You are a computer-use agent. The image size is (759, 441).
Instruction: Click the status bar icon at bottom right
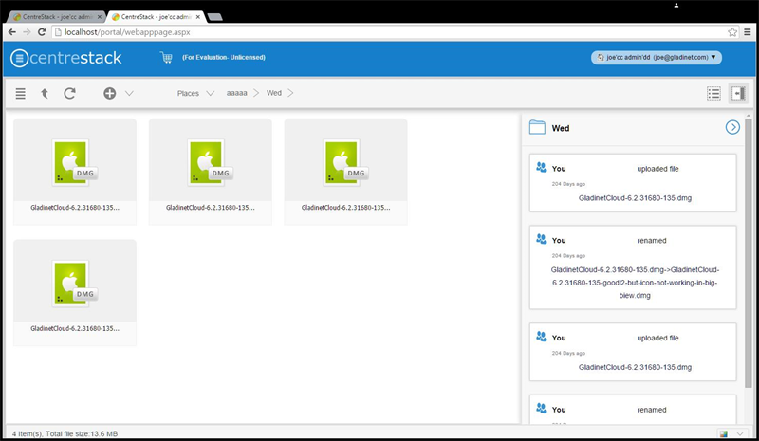724,433
